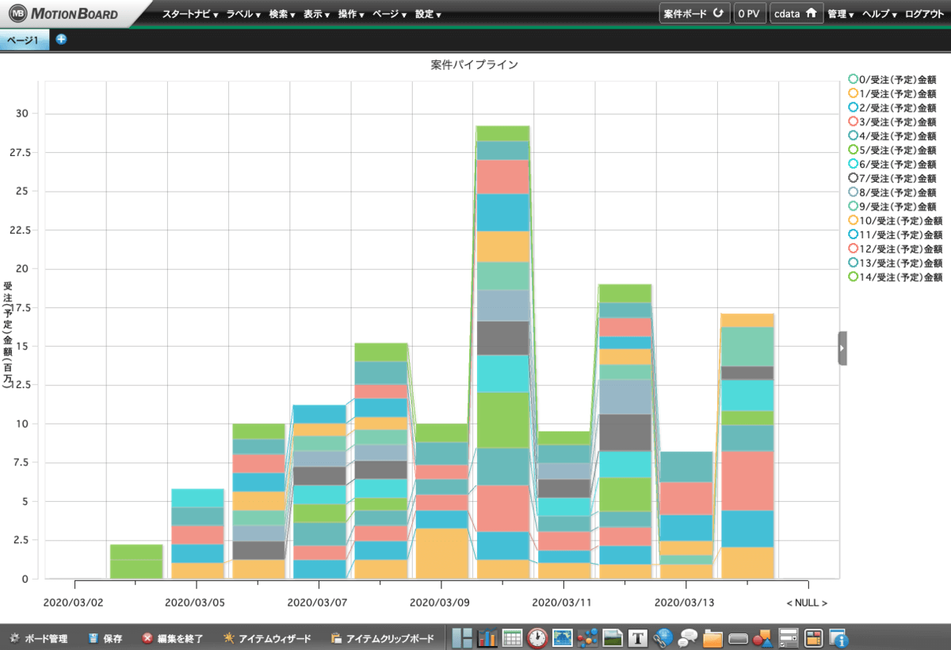
Task: Insert a text label item
Action: 638,637
